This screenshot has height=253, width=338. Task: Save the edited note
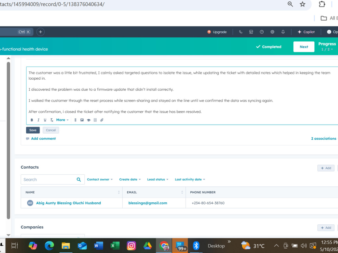point(33,130)
